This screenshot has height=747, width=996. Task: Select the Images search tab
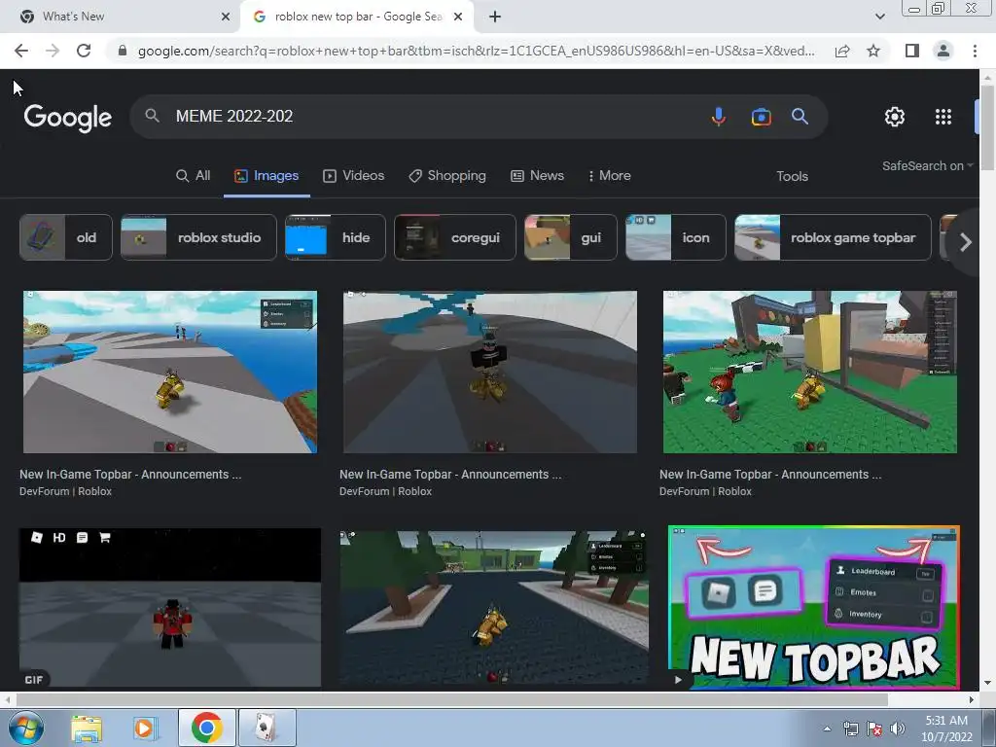267,176
